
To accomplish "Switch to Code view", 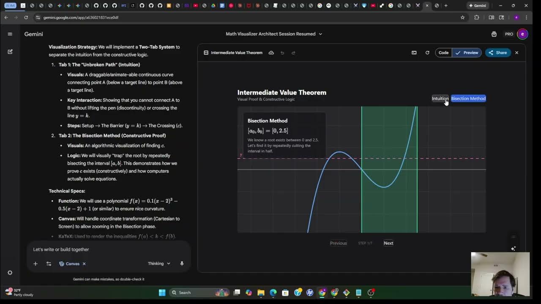I will [443, 52].
